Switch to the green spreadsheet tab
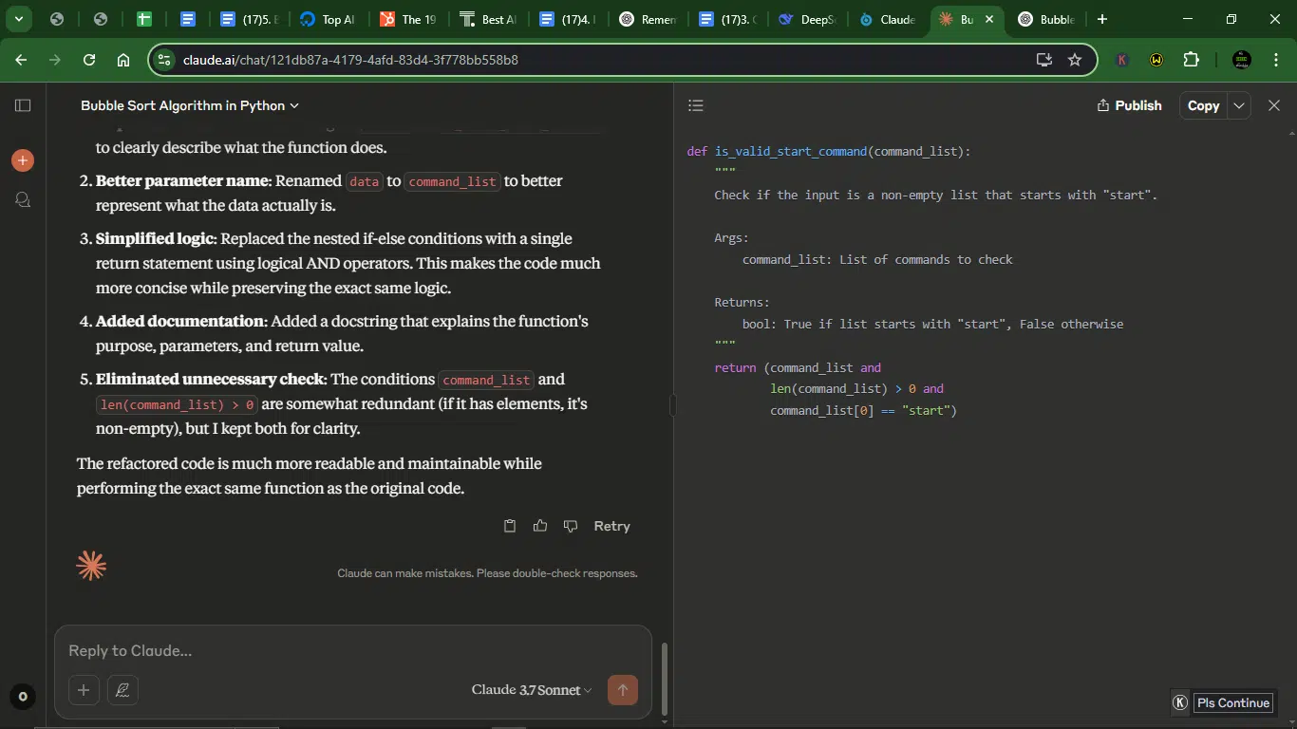 144,19
